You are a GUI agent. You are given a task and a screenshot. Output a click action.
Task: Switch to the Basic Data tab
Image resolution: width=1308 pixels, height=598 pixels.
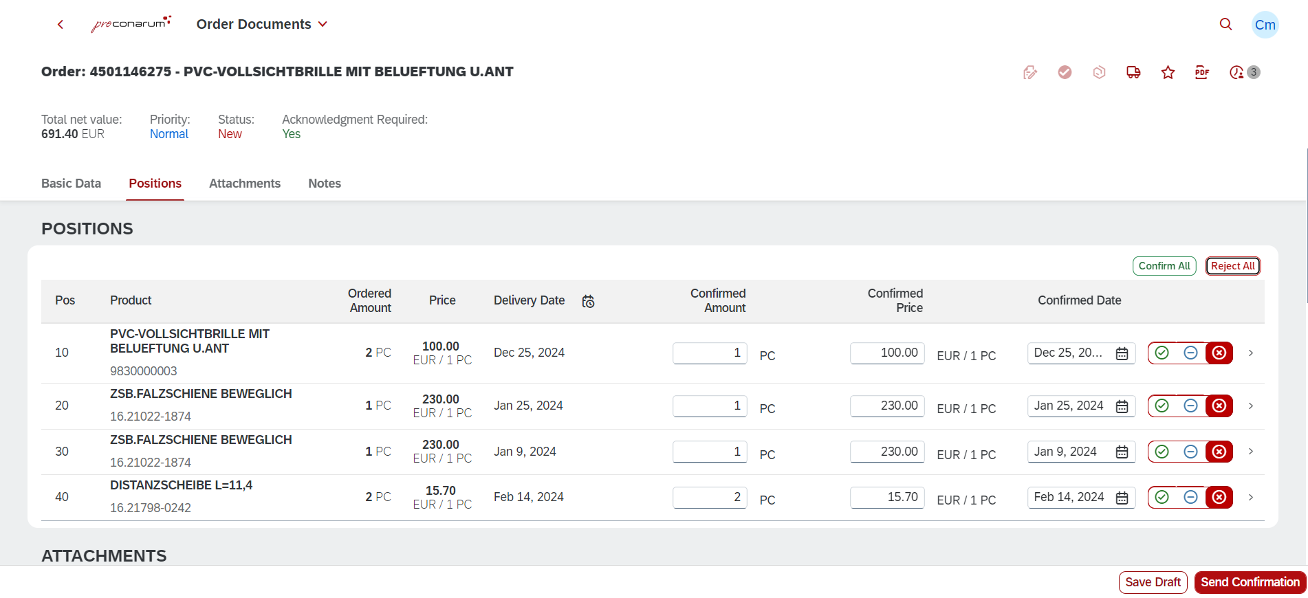click(x=71, y=184)
